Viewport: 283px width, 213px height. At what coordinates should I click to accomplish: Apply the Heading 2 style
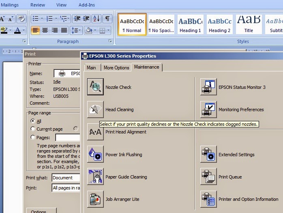[x=220, y=24]
